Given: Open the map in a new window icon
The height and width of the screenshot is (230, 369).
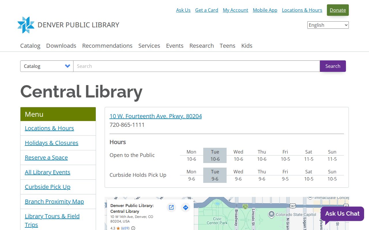Looking at the screenshot, I should click(171, 207).
